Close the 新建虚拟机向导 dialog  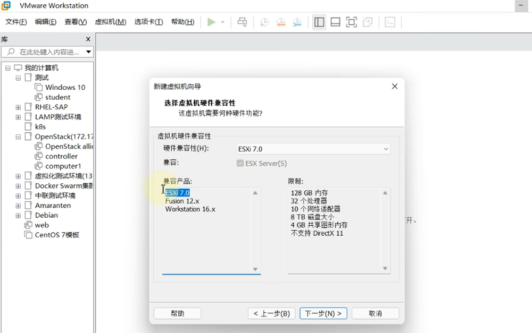(x=395, y=87)
